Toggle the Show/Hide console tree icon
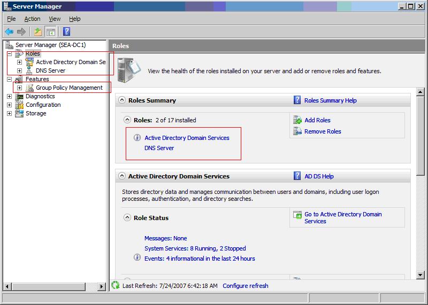428x305 pixels. (x=50, y=32)
